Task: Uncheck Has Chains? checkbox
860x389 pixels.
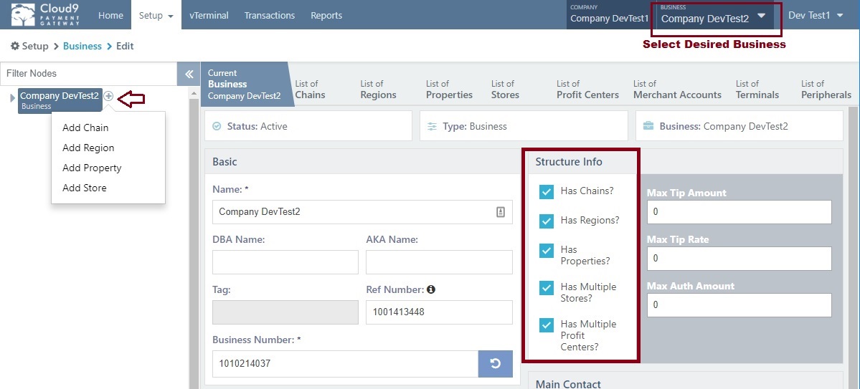Action: (547, 191)
